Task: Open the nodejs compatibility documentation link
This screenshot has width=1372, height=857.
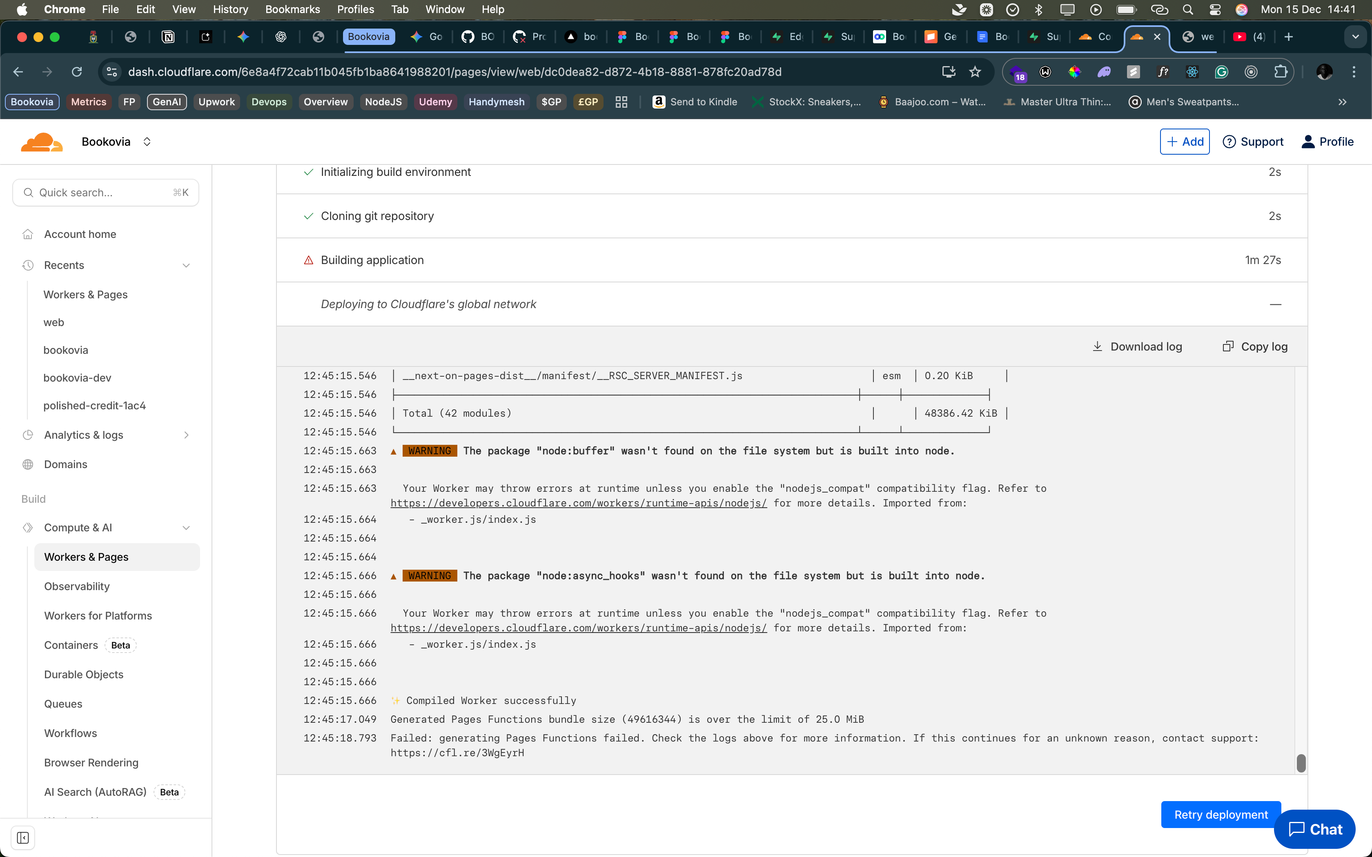Action: tap(578, 503)
